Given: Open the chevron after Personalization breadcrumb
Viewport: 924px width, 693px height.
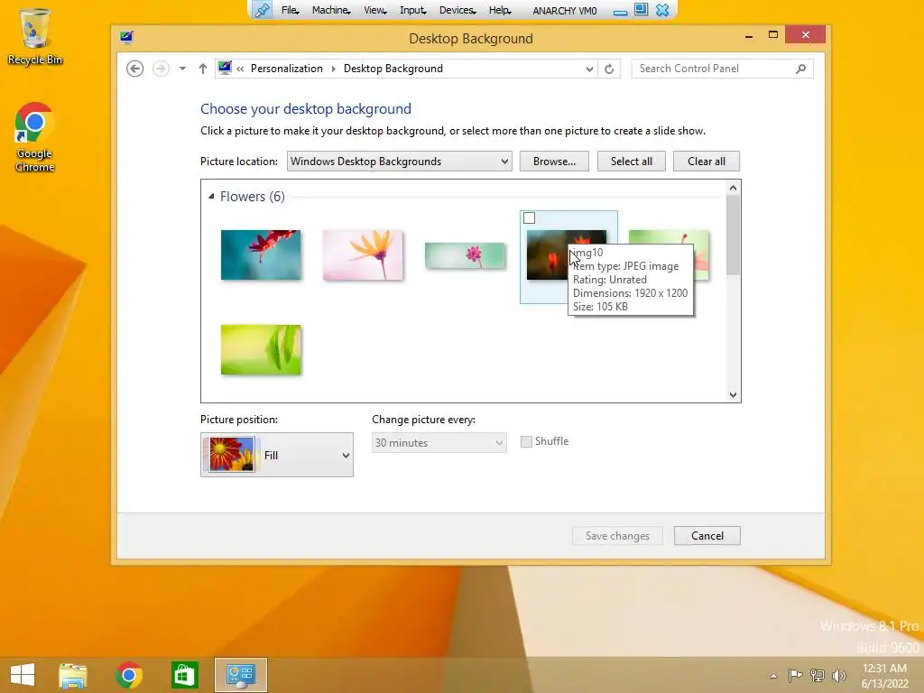Looking at the screenshot, I should pos(333,69).
